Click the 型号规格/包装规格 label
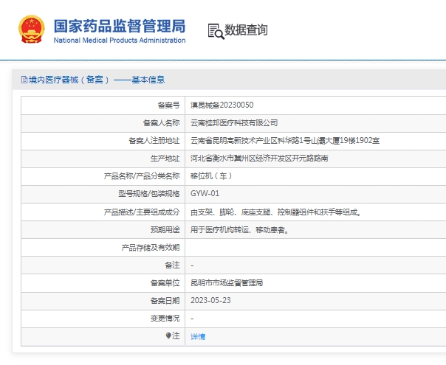446x365 pixels. pos(149,194)
